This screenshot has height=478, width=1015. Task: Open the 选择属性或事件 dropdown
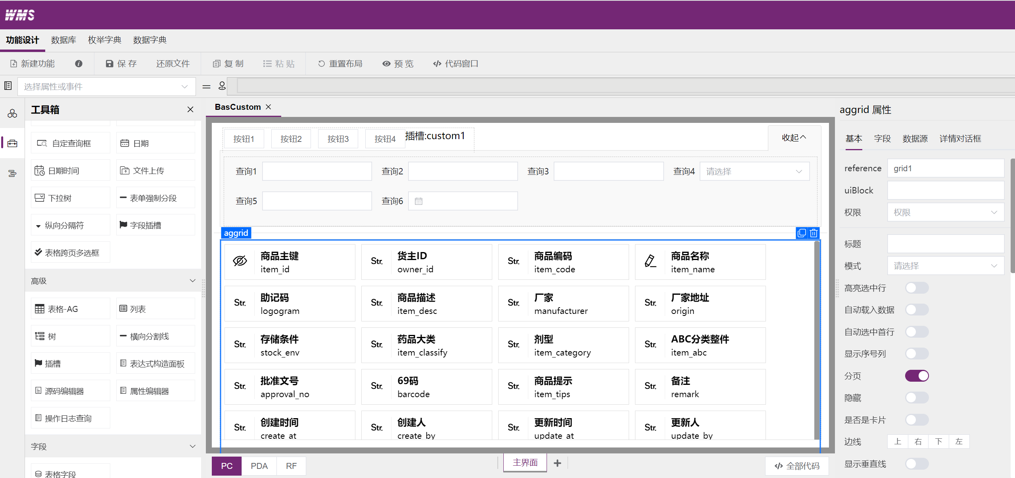click(106, 86)
